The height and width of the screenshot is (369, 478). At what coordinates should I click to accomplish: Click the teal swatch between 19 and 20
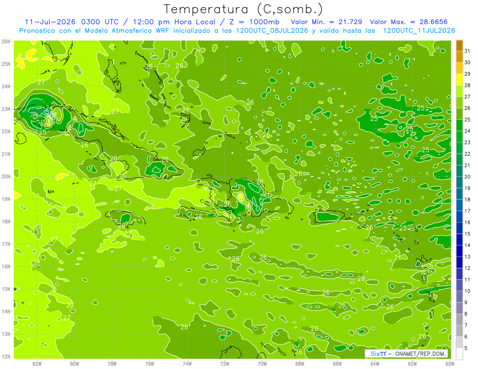point(460,183)
